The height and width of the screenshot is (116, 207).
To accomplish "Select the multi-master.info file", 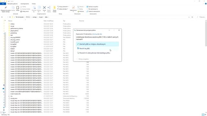I will coord(16,94).
